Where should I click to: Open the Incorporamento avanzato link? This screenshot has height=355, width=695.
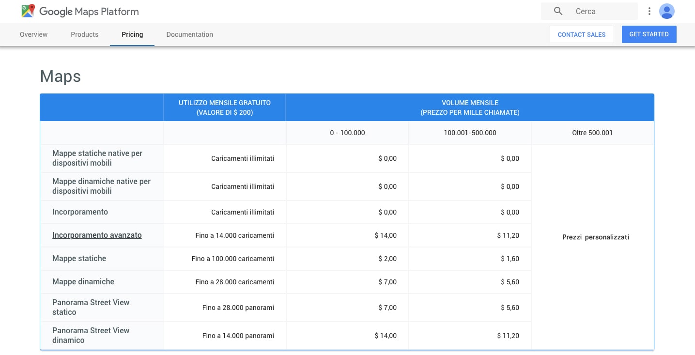(97, 235)
